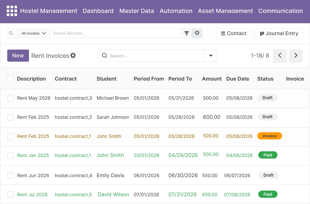Viewport: 310px width, 204px height.
Task: Click Paid badge in Rent Jan 2025 row
Action: pyautogui.click(x=268, y=155)
